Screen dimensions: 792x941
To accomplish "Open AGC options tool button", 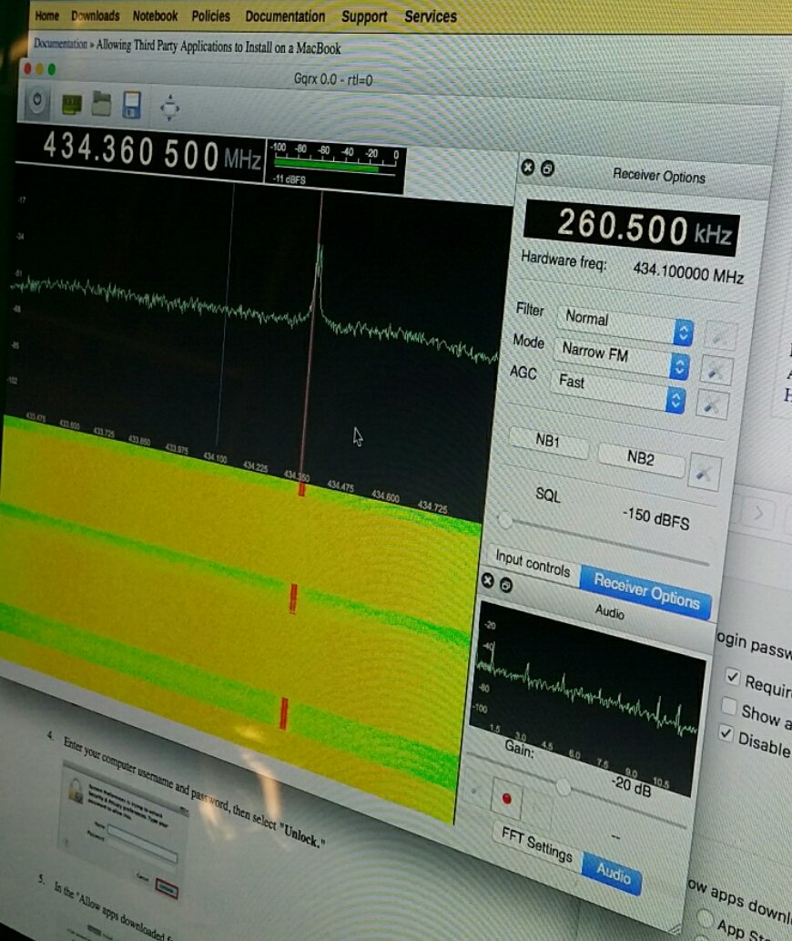I will coord(712,404).
